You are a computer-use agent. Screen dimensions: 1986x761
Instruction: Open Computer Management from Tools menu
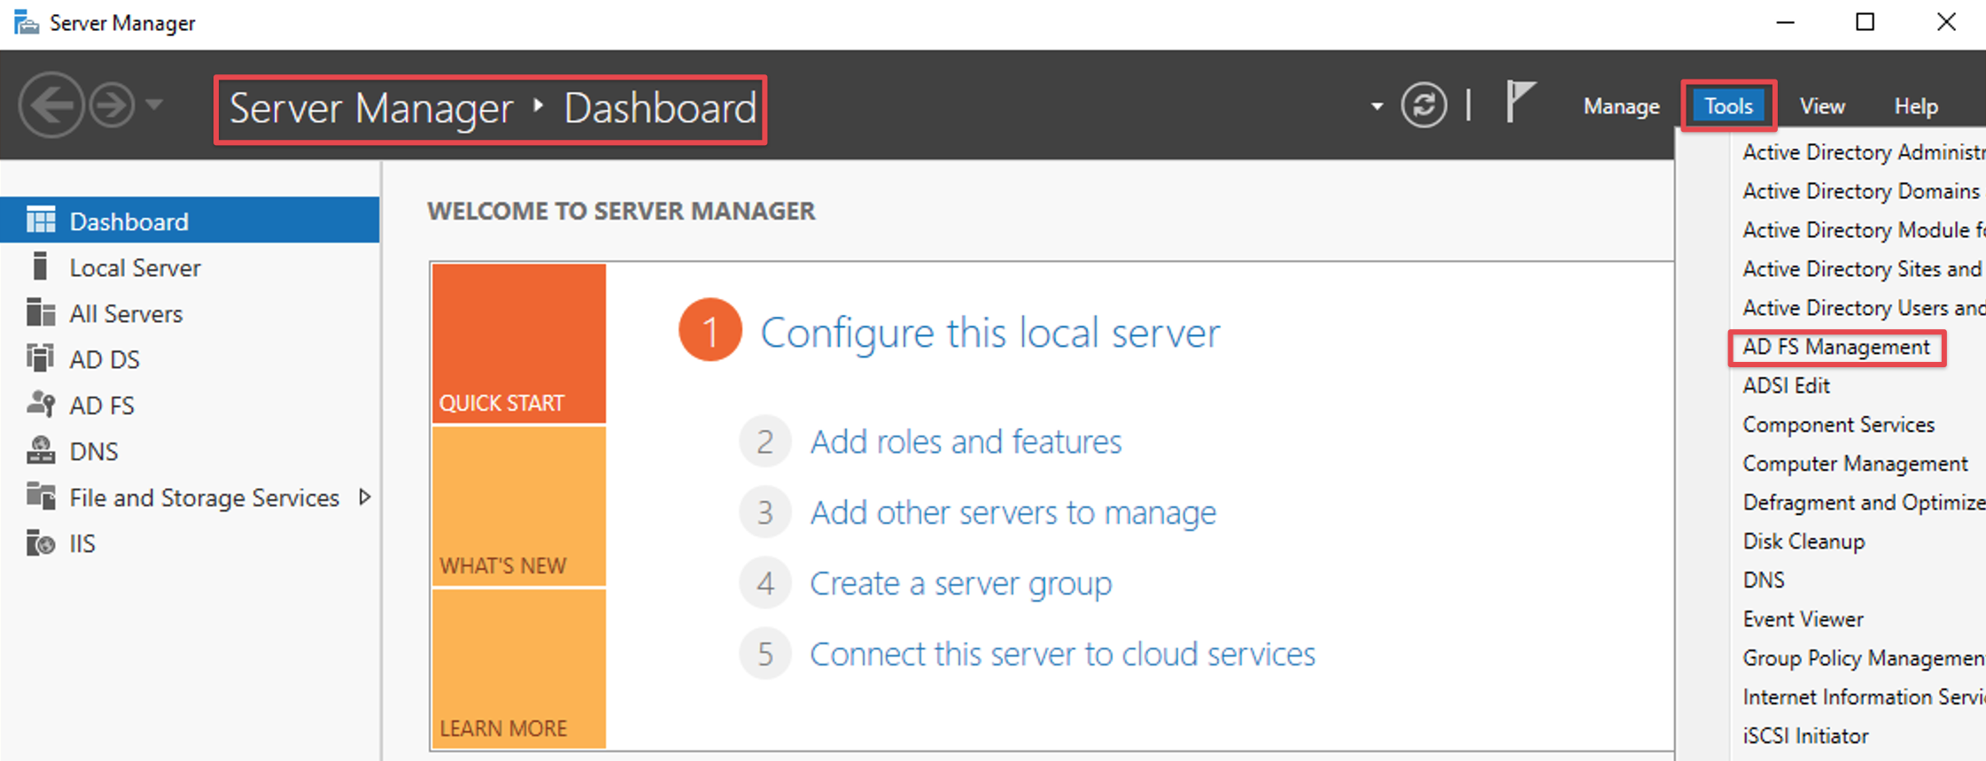coord(1855,464)
